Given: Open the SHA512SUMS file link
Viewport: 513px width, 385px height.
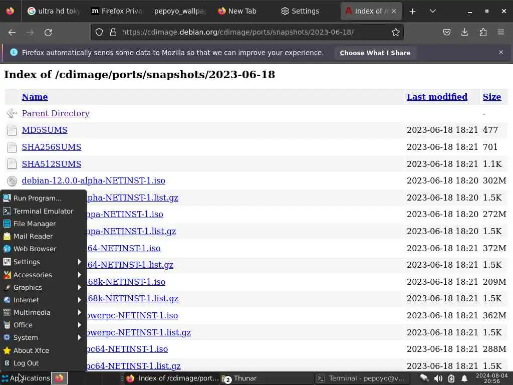Looking at the screenshot, I should [x=52, y=164].
